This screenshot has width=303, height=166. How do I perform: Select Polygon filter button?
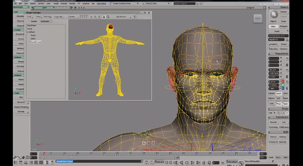point(284,27)
